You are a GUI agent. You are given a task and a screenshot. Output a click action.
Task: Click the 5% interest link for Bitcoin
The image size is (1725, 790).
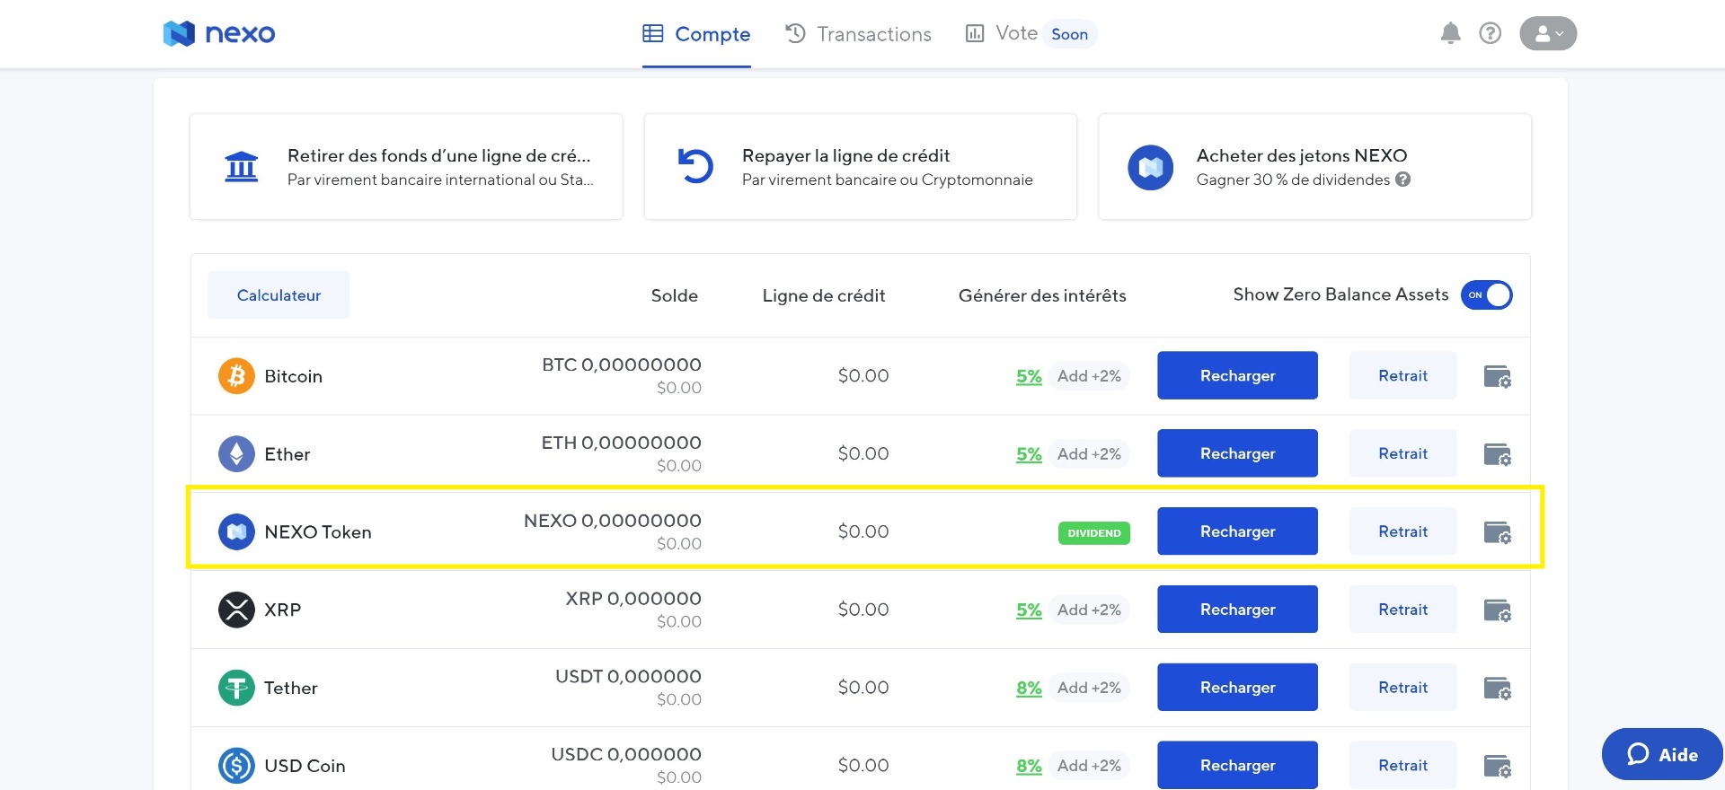click(x=1029, y=376)
